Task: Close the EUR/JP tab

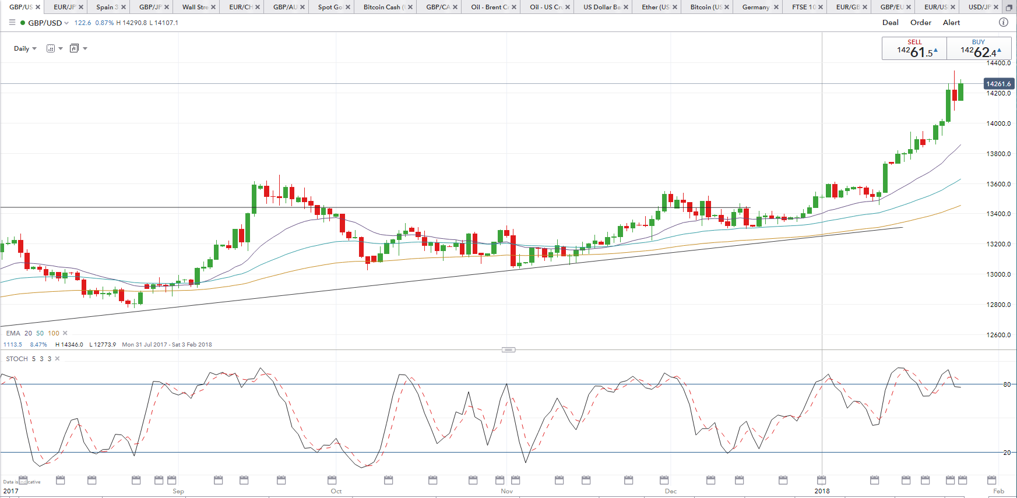Action: pos(81,7)
